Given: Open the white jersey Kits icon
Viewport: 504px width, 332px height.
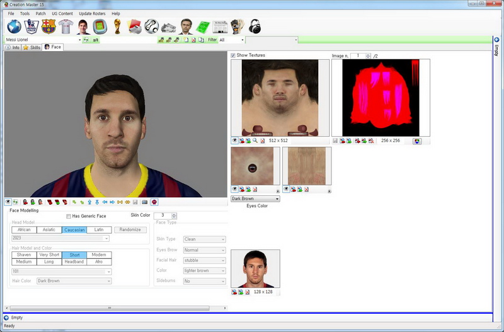Looking at the screenshot, I should tap(66, 26).
